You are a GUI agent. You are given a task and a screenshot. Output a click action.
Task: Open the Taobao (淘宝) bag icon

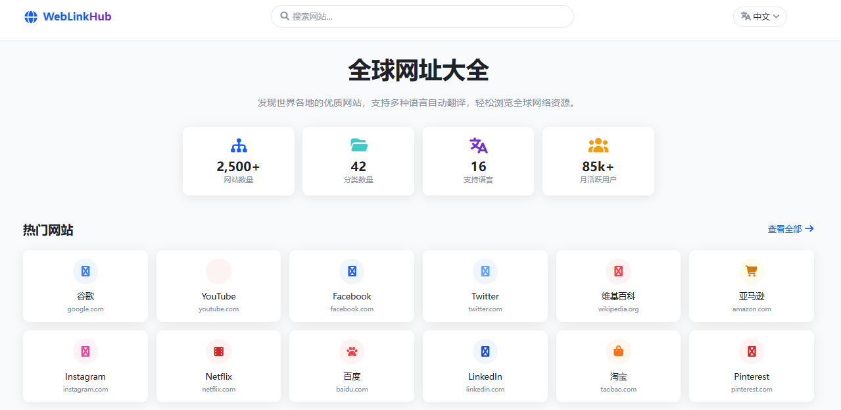pyautogui.click(x=617, y=351)
